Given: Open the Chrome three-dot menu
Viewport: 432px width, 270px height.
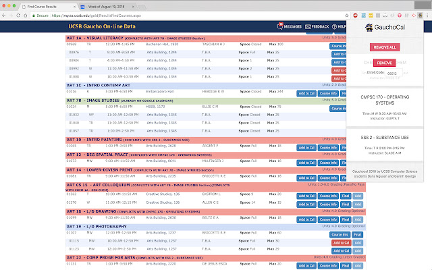Looking at the screenshot, I should click(x=427, y=16).
